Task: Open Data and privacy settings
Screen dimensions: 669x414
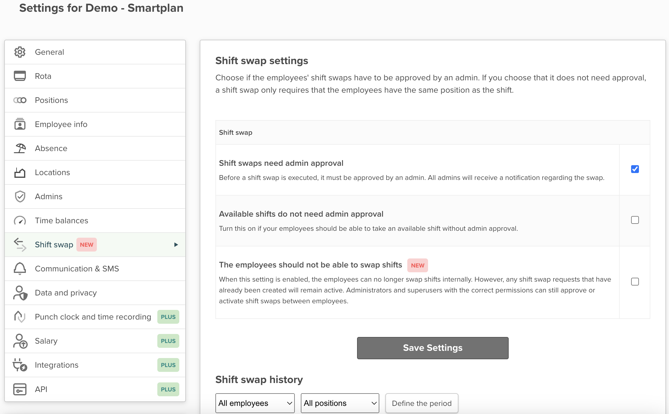Action: coord(66,292)
